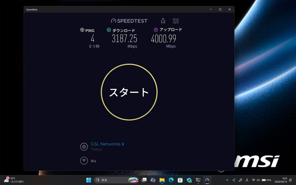Click the ダウンロード label
This screenshot has width=296, height=185.
[x=124, y=30]
